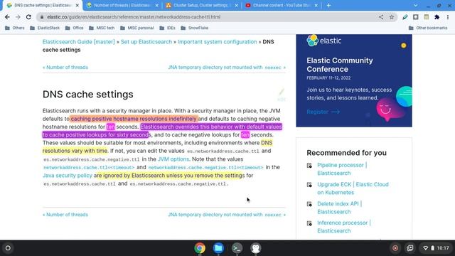Image resolution: width=455 pixels, height=256 pixels.
Task: Follow the Java security policy link
Action: (x=68, y=176)
